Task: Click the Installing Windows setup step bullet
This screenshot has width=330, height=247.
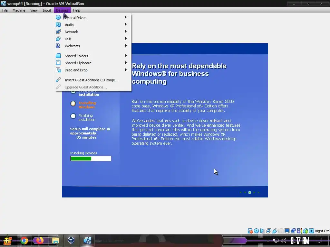Action: tap(73, 104)
